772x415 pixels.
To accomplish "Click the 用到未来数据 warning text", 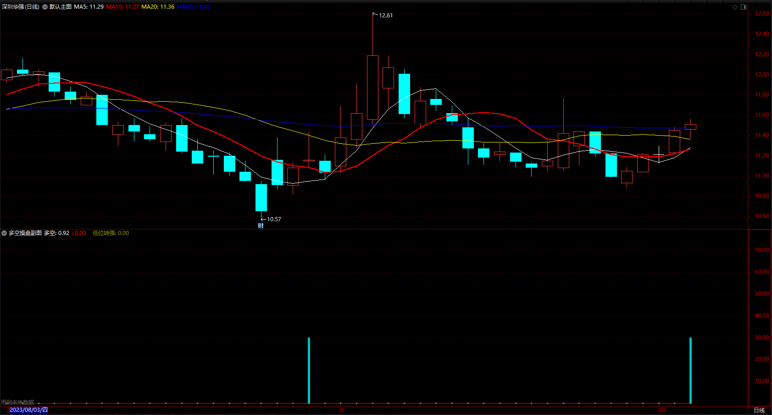I will pos(17,402).
